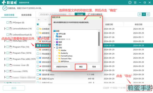Click 图片 pictures icon in dialog
The width and height of the screenshot is (153, 93).
pyautogui.click(x=57, y=45)
